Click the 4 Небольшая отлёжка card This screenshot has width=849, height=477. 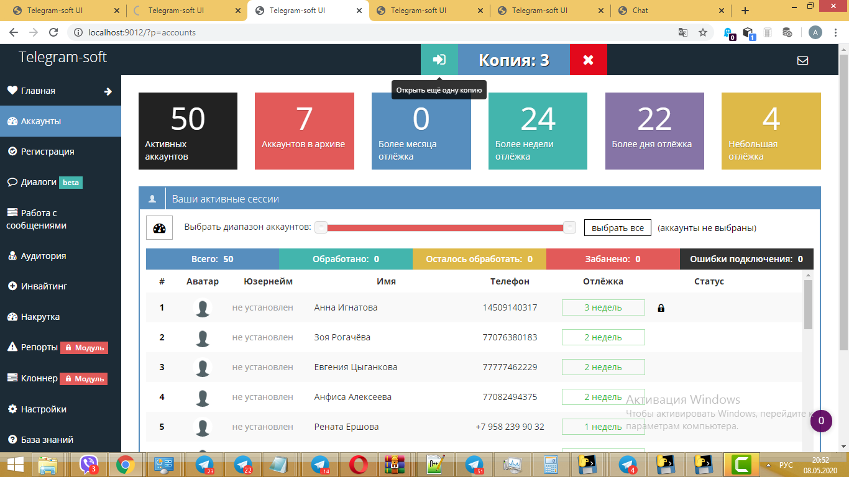pos(771,131)
